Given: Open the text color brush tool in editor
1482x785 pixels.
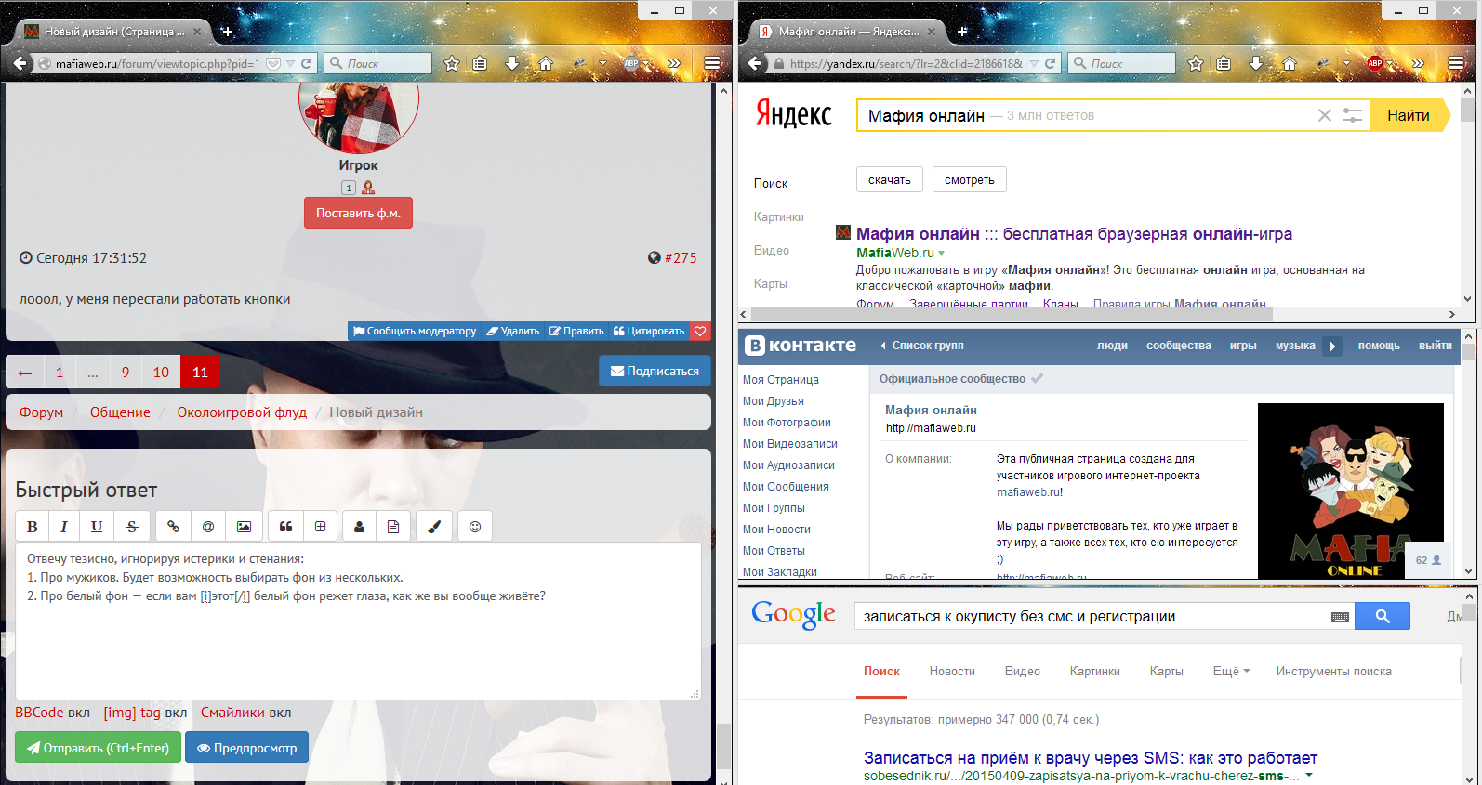Looking at the screenshot, I should coord(433,527).
